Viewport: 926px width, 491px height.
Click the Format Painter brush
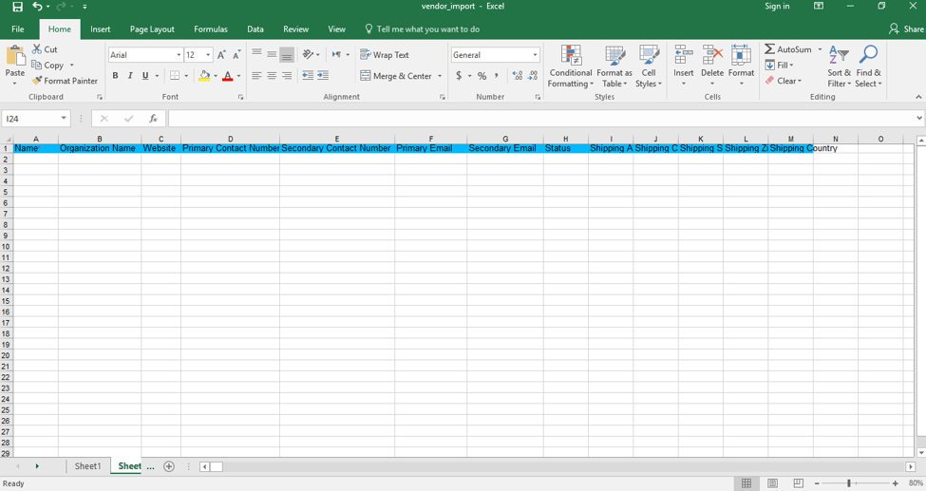tap(37, 81)
